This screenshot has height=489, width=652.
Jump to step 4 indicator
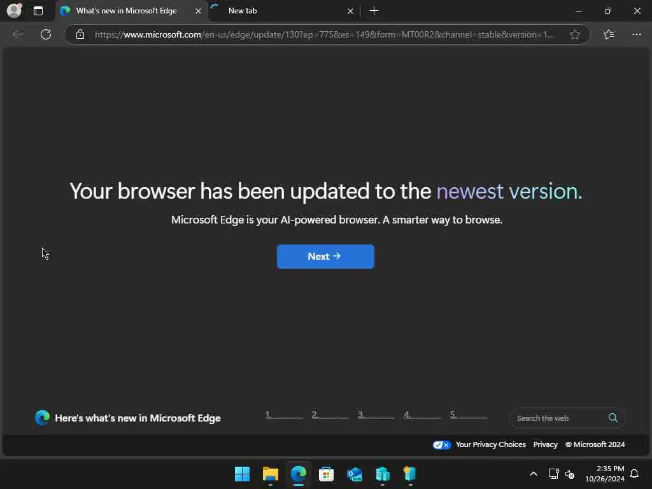pyautogui.click(x=423, y=415)
